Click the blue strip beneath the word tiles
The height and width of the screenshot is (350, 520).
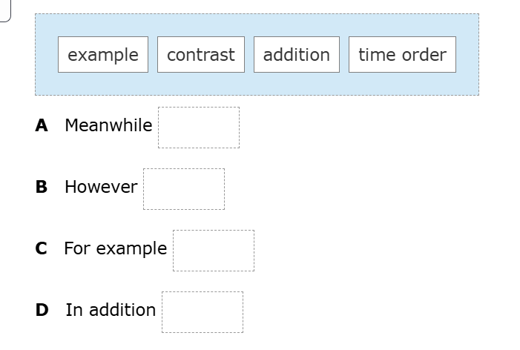[257, 84]
